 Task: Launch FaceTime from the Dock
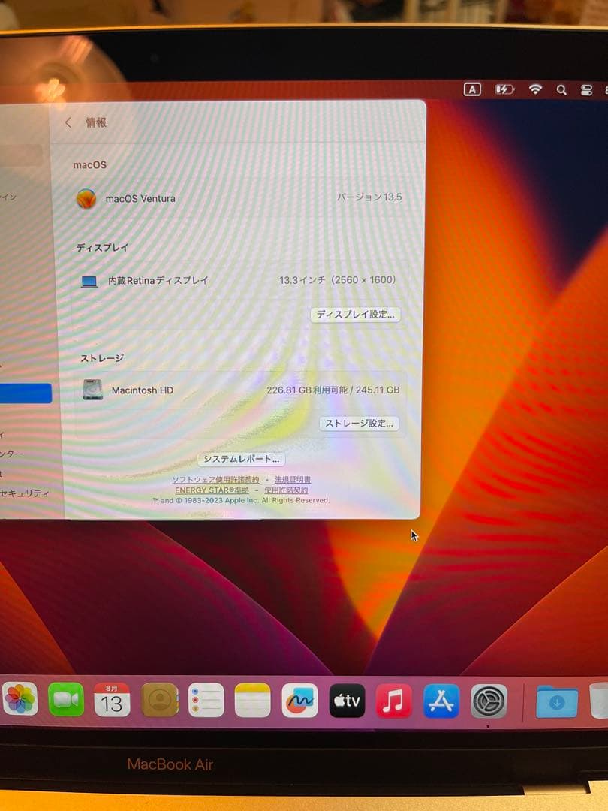(67, 700)
